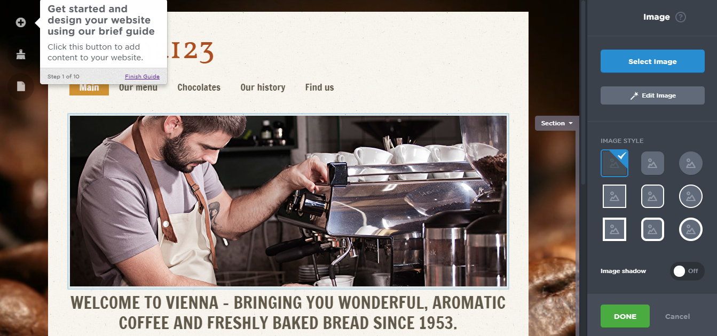Click the Edit Image button

click(x=652, y=95)
